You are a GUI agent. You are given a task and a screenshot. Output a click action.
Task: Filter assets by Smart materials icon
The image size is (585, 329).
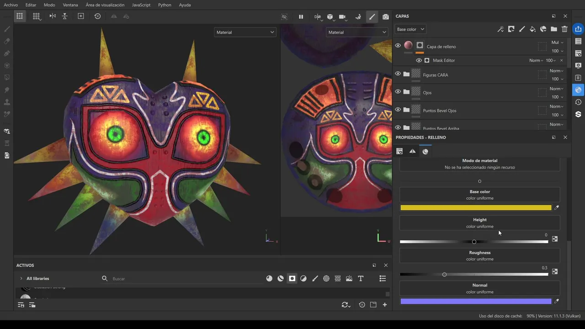click(x=281, y=279)
